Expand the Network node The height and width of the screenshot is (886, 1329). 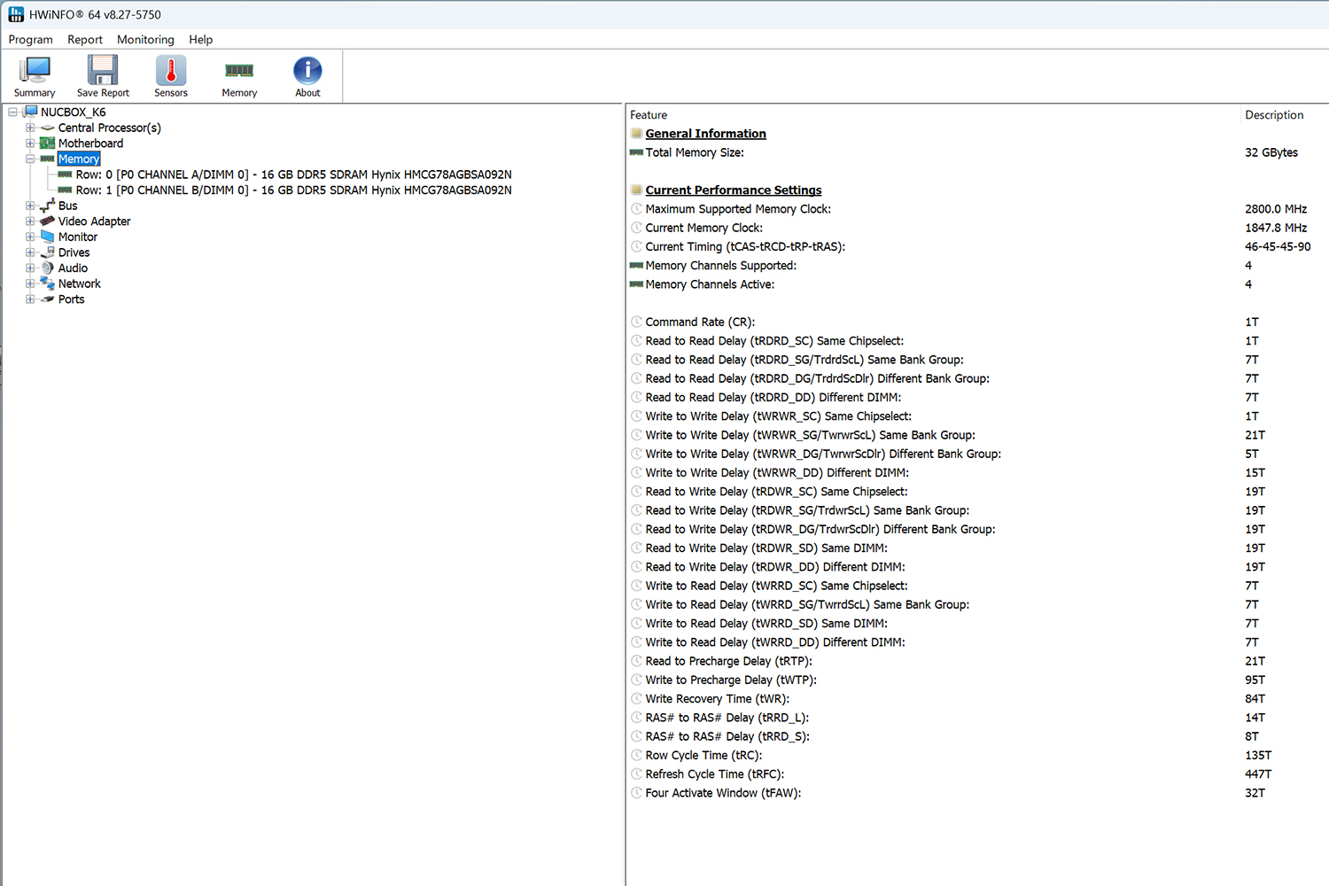pyautogui.click(x=30, y=284)
